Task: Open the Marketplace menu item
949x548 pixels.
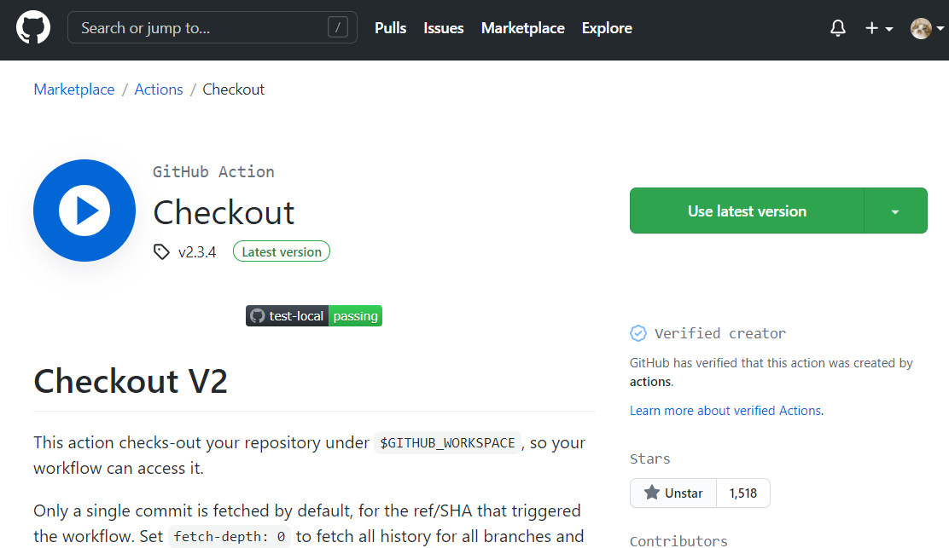Action: (x=522, y=27)
